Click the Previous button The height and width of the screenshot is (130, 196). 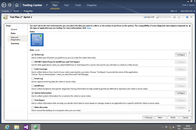[148, 117]
